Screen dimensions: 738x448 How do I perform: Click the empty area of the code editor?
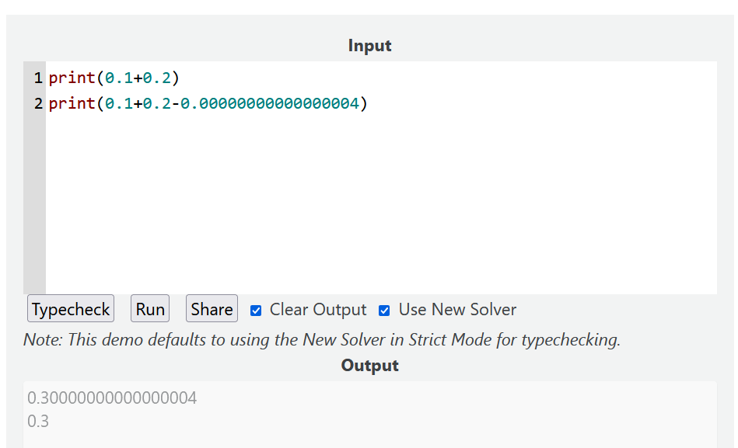coord(381,210)
